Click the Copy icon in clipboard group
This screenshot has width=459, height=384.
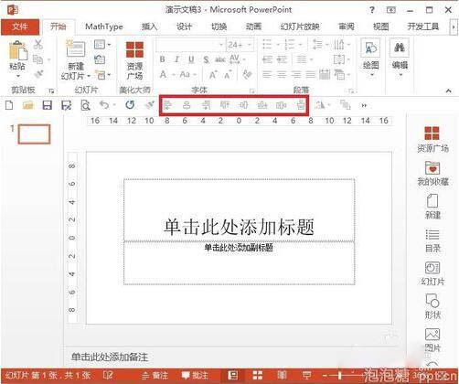(37, 59)
